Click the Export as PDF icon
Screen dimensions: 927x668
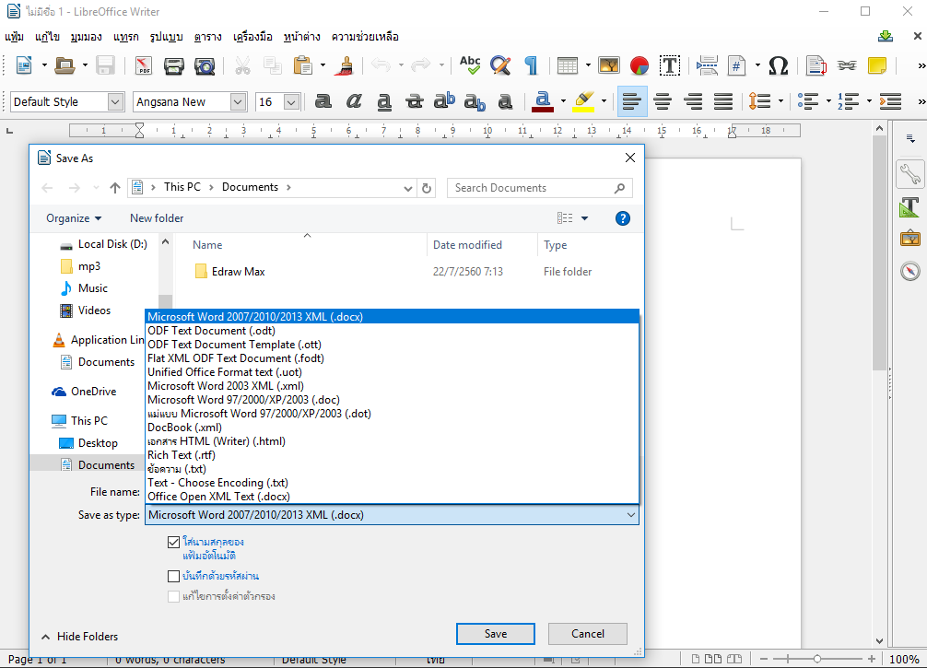point(143,65)
